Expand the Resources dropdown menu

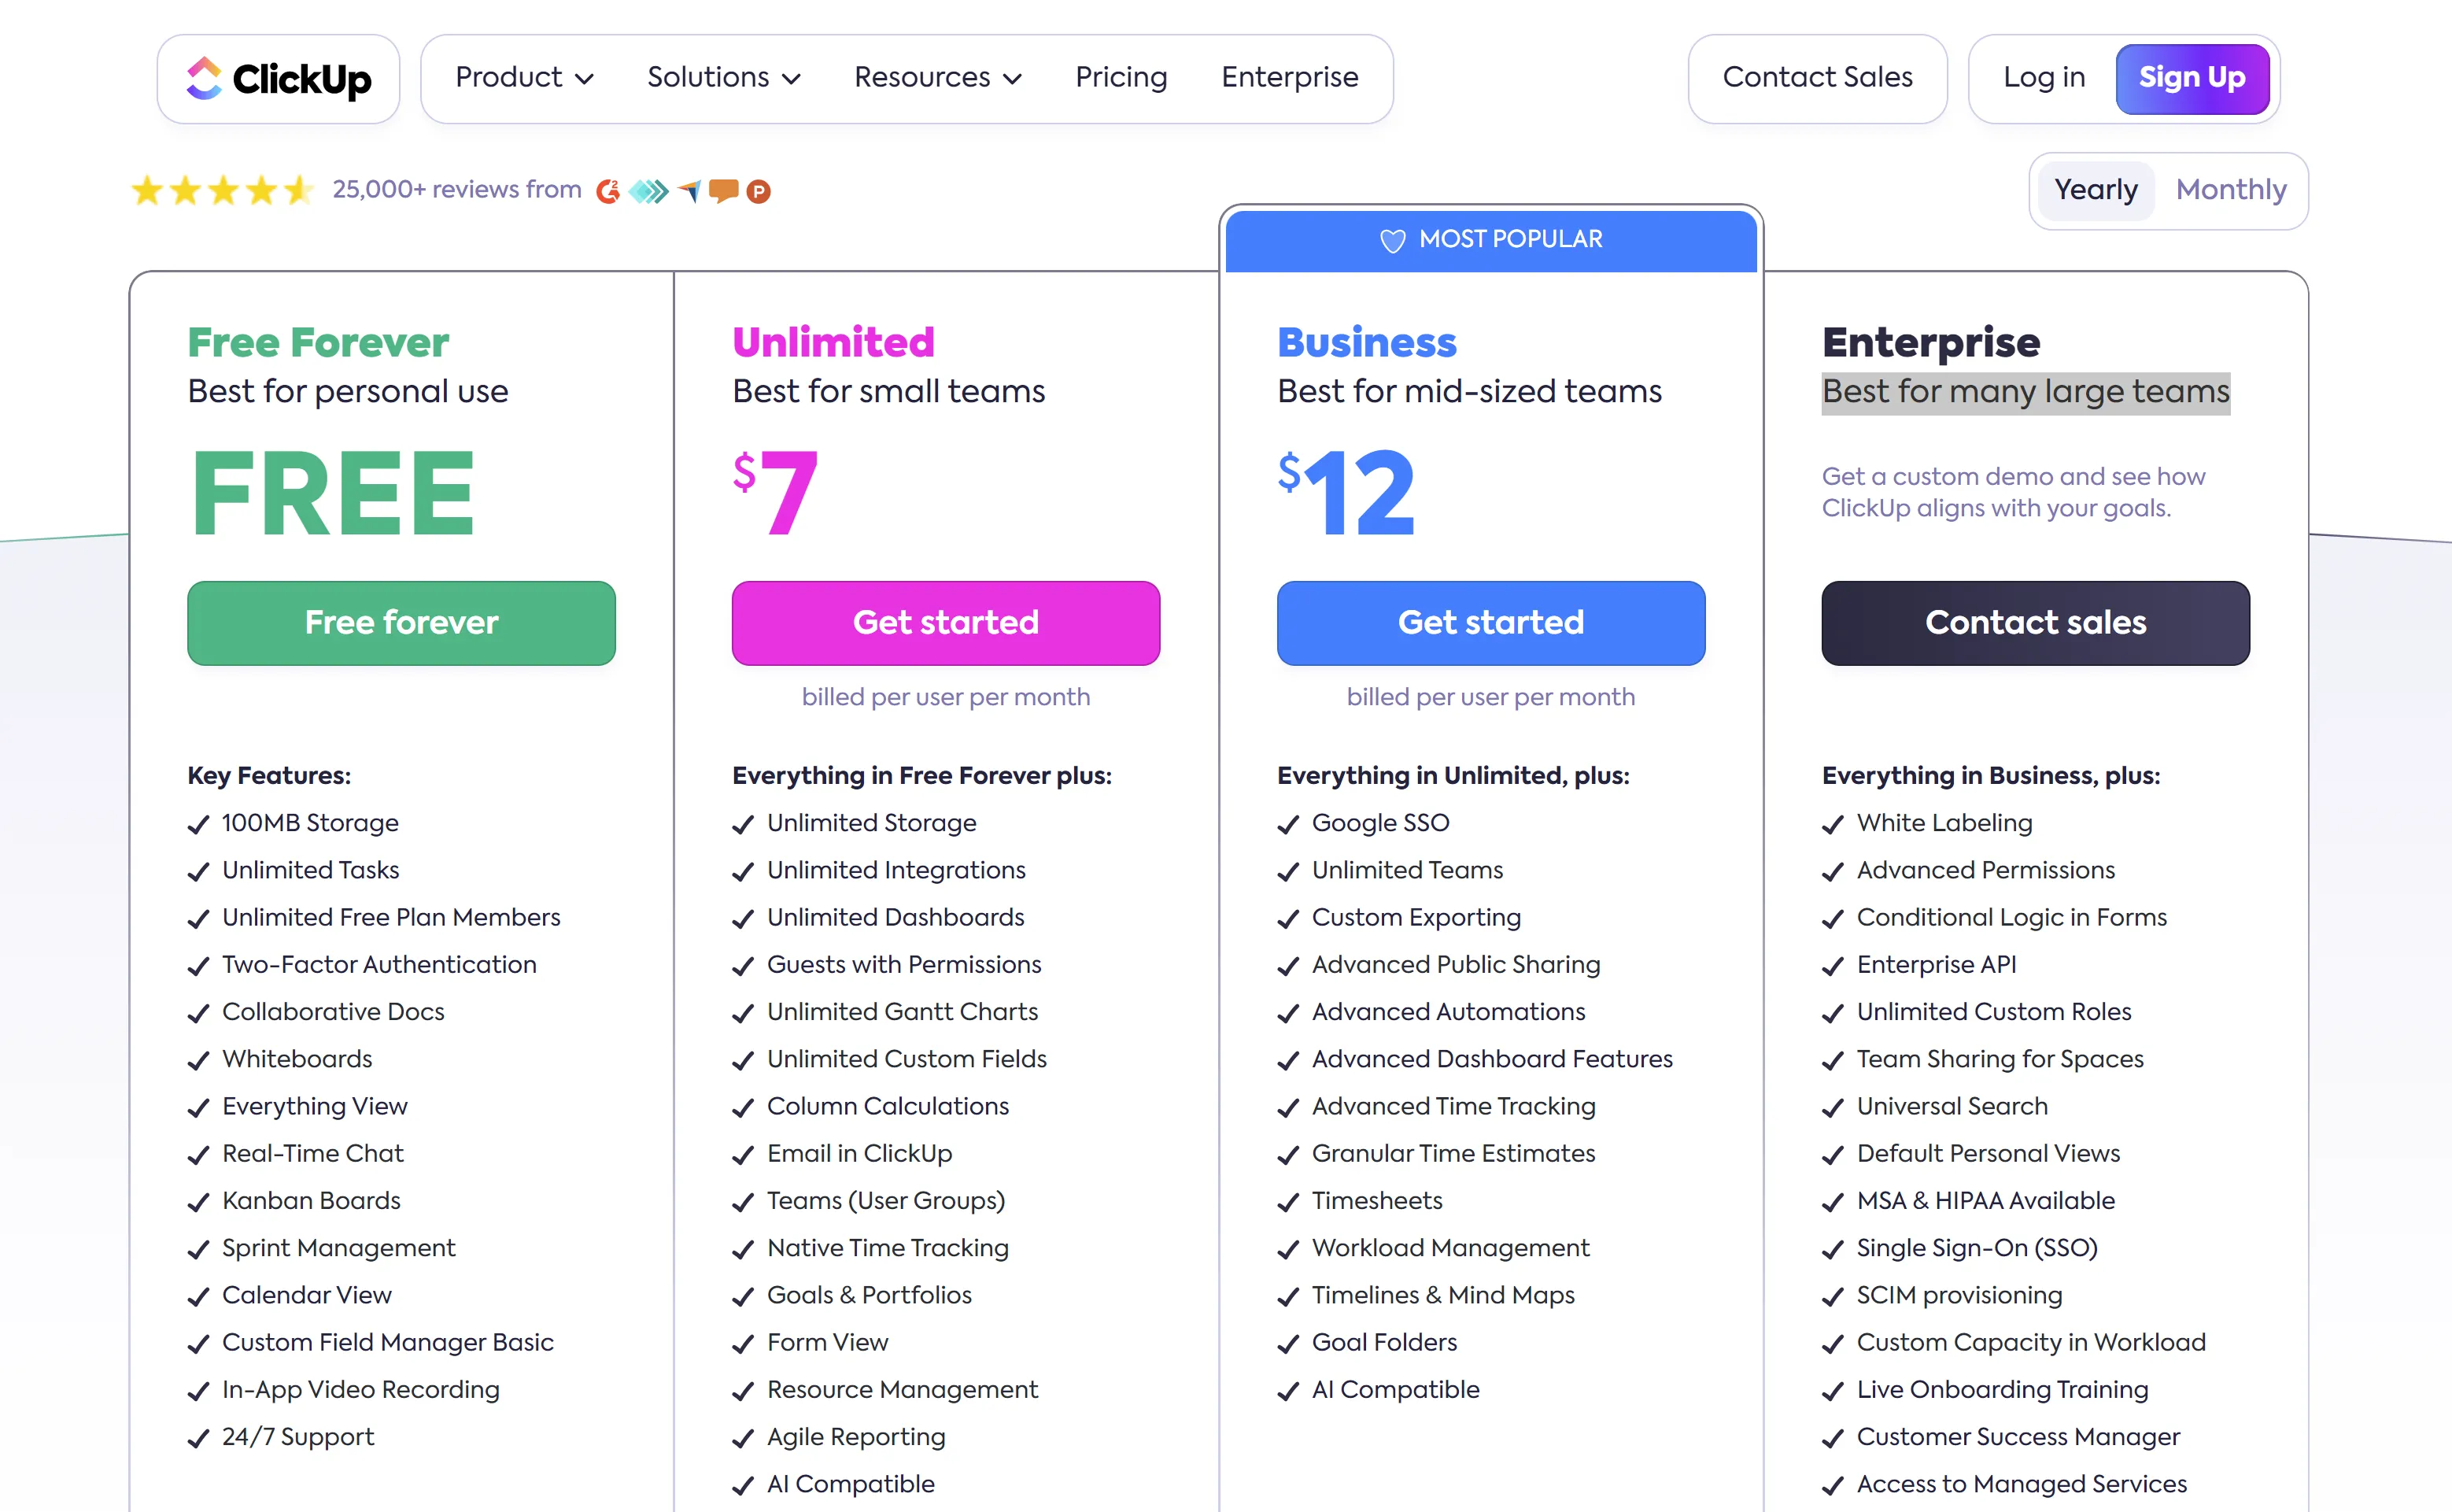click(936, 78)
